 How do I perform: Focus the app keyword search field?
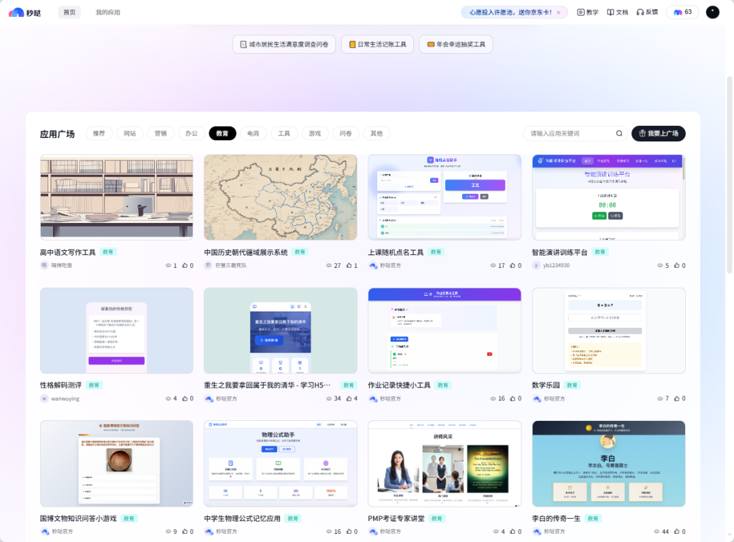coord(570,134)
